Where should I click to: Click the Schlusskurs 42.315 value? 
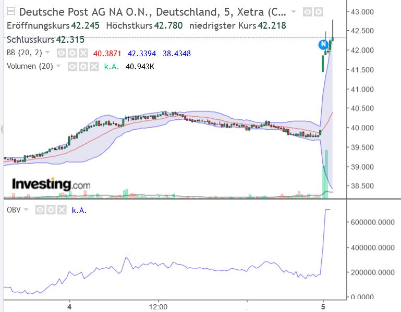coord(70,40)
